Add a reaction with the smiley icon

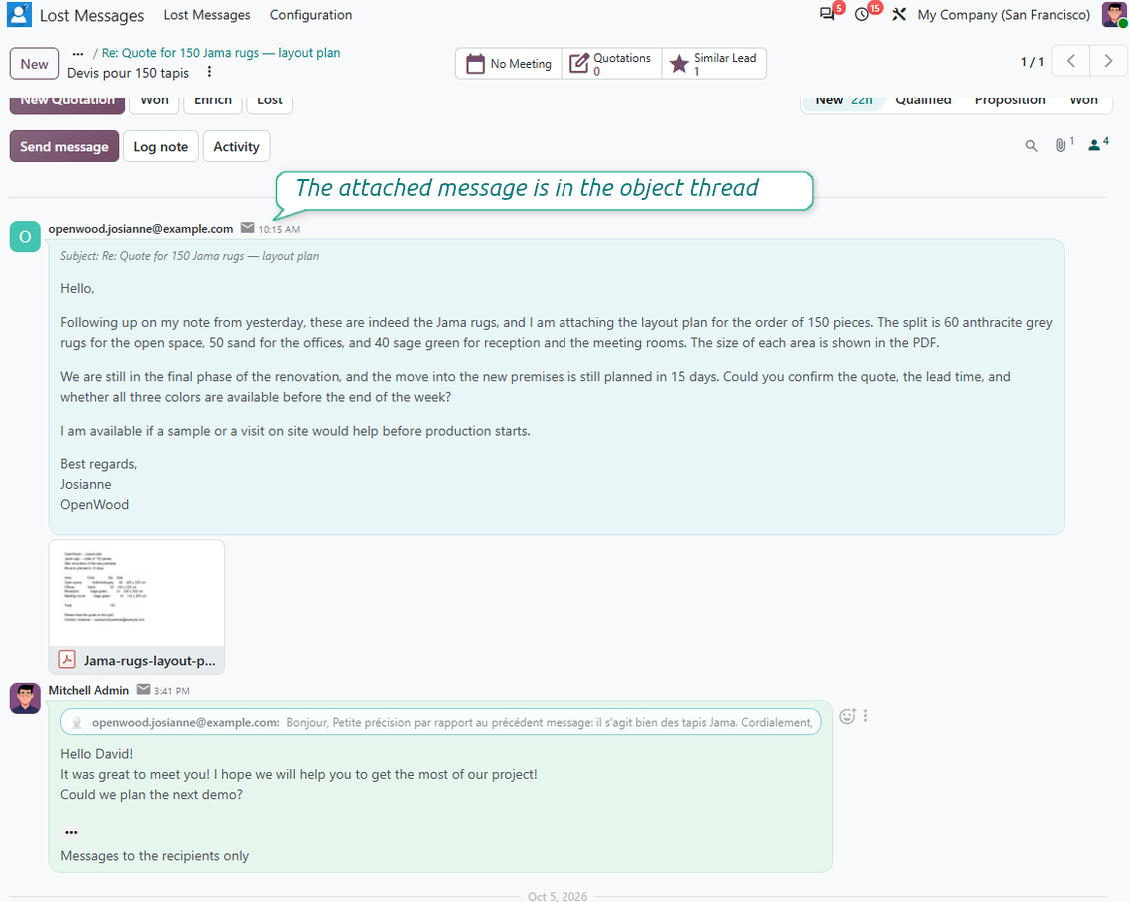pos(847,716)
